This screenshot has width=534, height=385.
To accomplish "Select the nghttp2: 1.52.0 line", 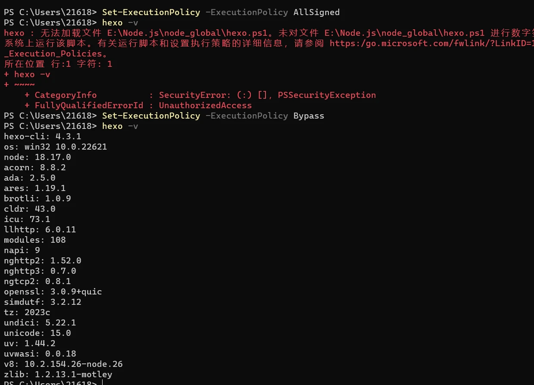I will [x=43, y=260].
